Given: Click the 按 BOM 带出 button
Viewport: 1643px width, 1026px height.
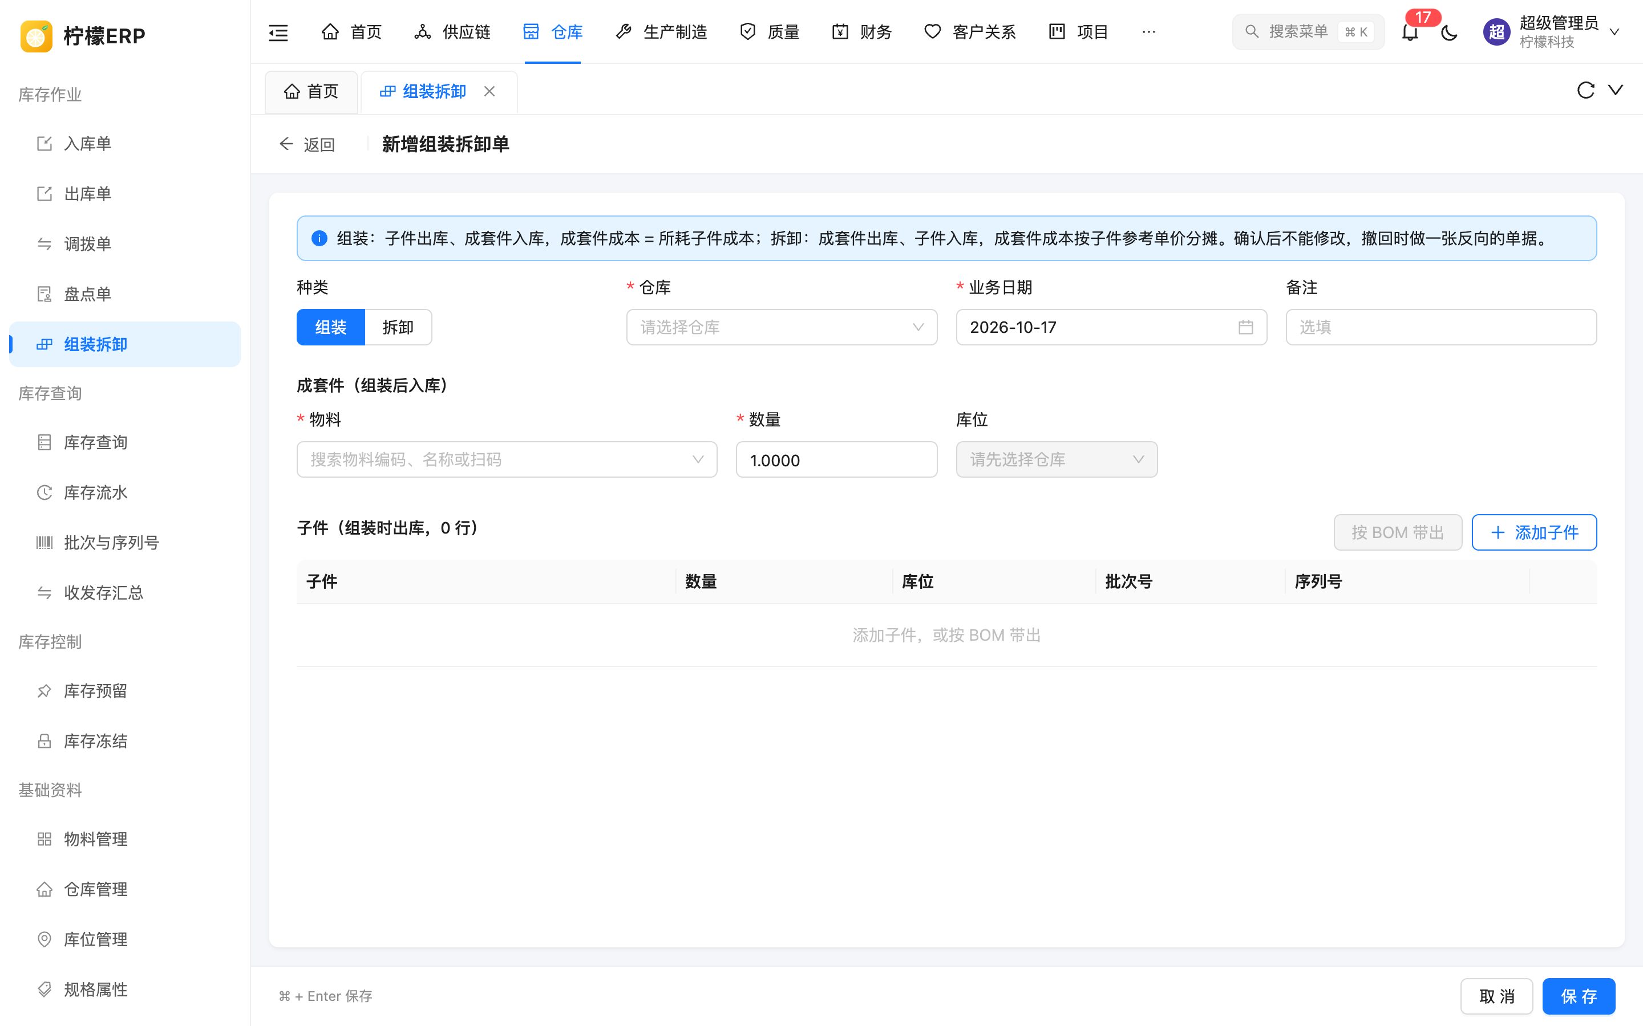Looking at the screenshot, I should pos(1397,533).
